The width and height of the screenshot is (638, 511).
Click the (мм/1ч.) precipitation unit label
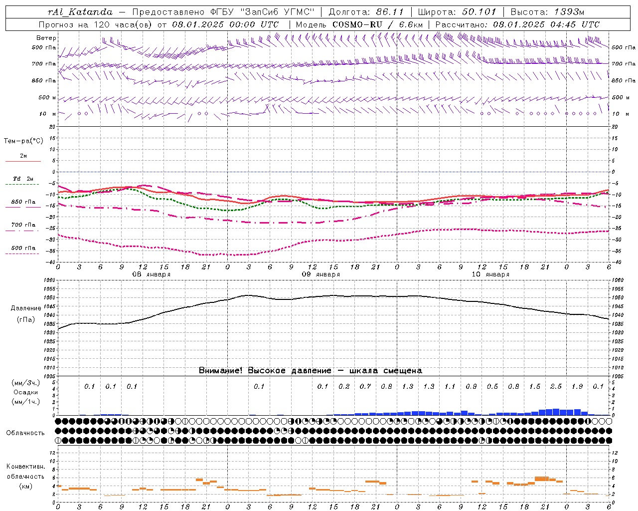coord(26,402)
